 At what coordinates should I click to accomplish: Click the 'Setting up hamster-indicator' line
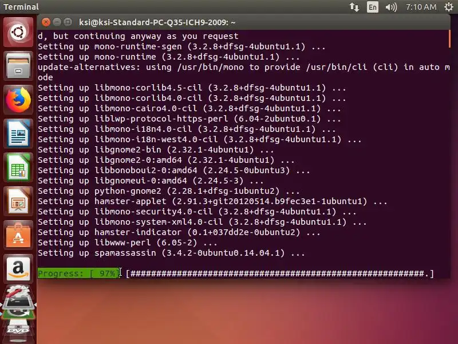click(179, 233)
